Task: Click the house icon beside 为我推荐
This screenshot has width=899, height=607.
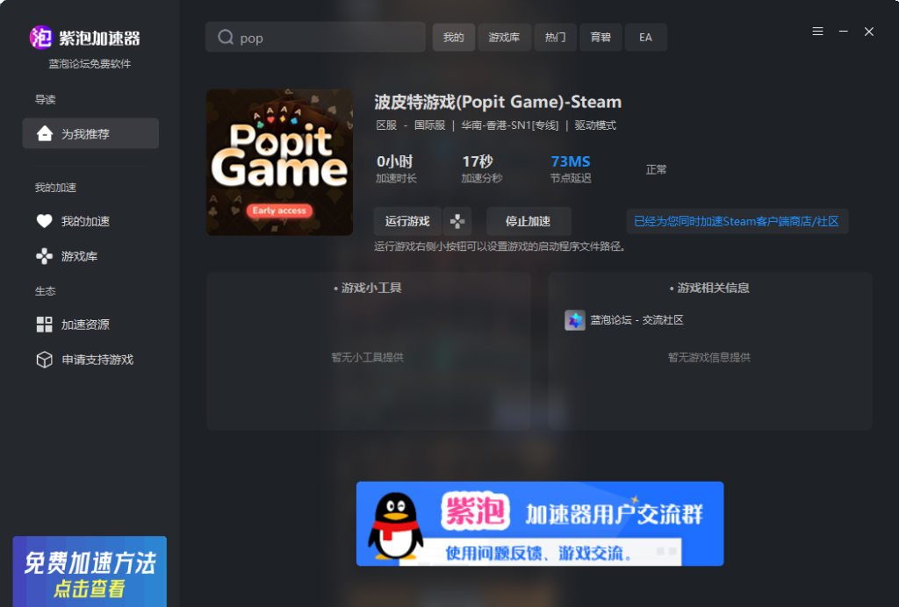Action: [x=44, y=133]
